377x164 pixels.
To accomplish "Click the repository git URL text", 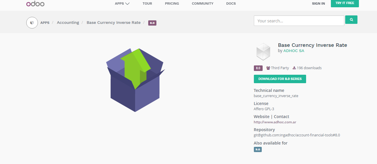I will (297, 135).
